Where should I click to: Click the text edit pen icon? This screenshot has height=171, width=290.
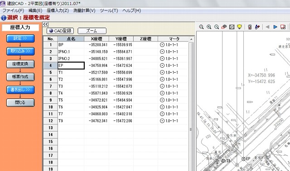(257, 27)
